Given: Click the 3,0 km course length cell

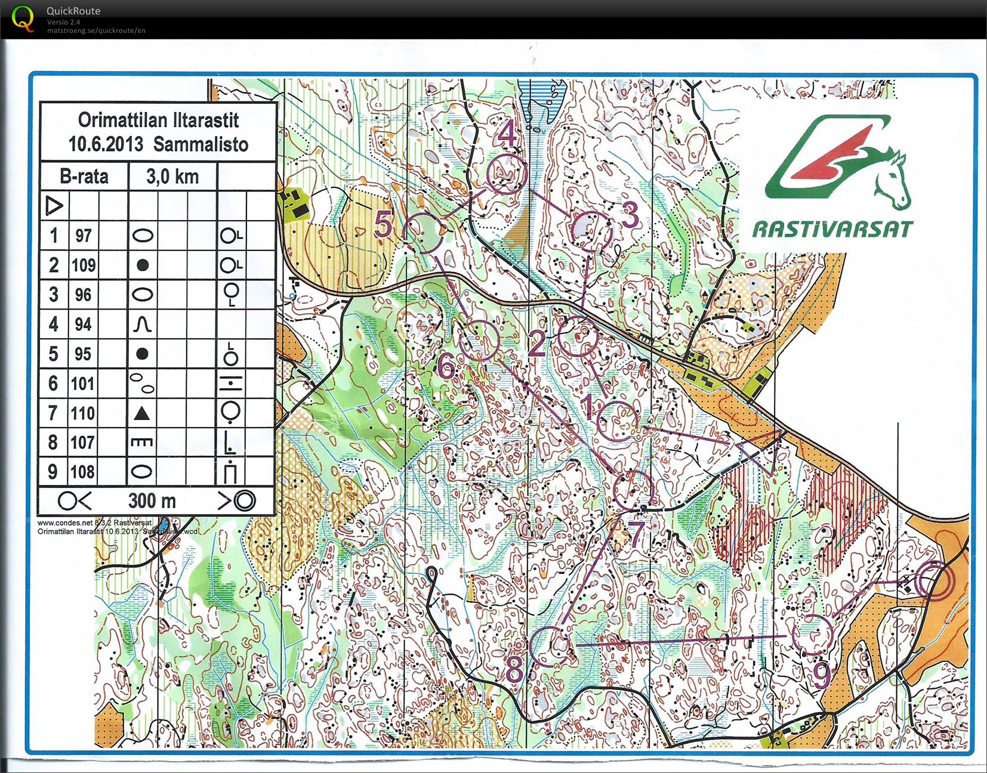Looking at the screenshot, I should pyautogui.click(x=172, y=177).
